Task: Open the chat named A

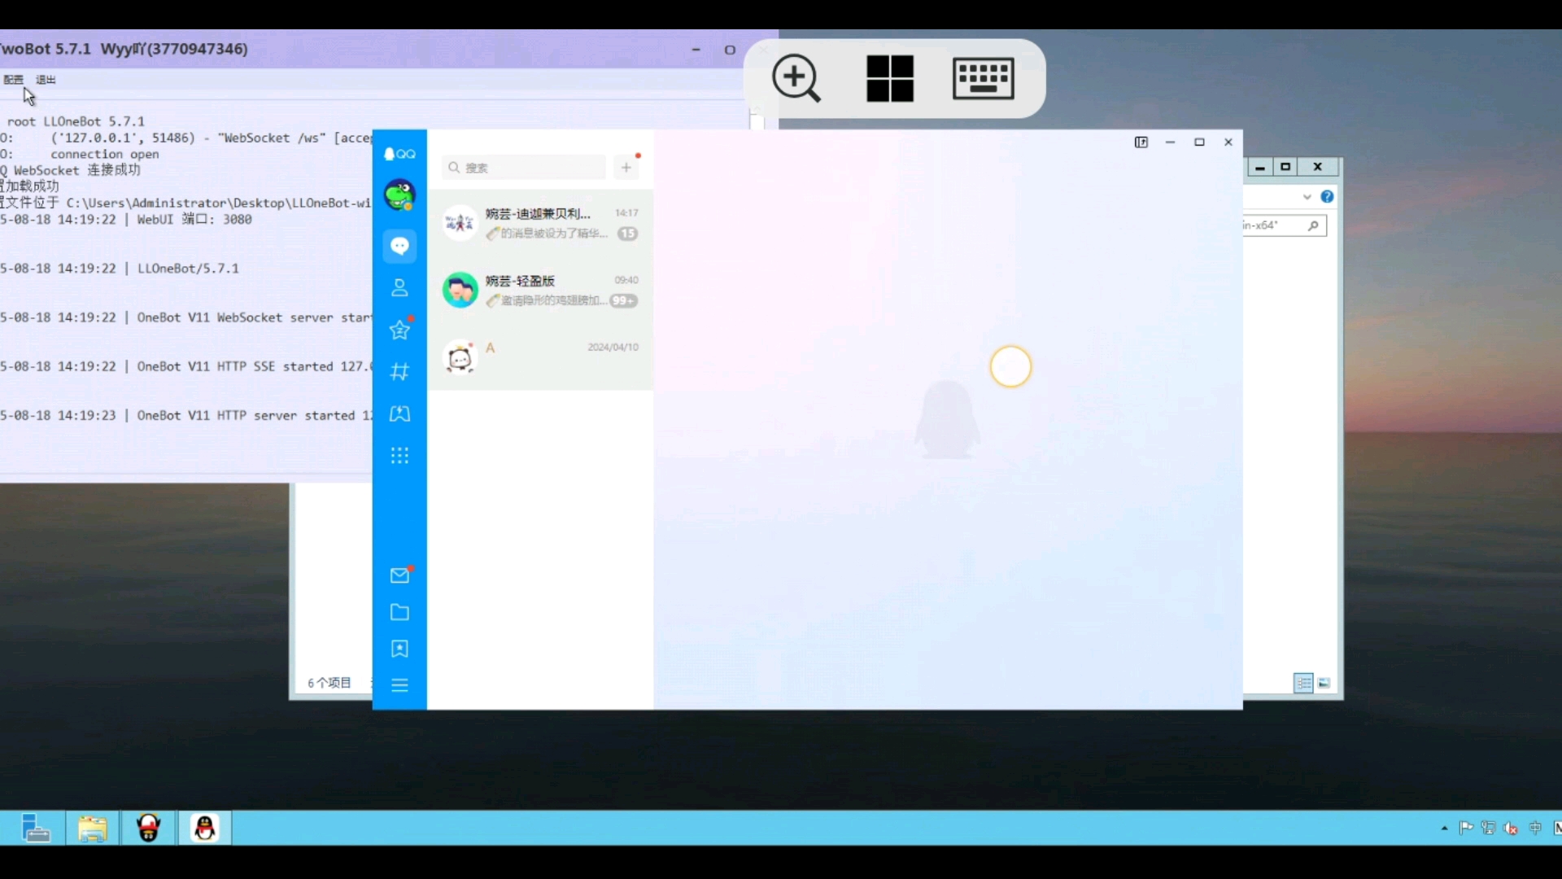Action: click(540, 357)
